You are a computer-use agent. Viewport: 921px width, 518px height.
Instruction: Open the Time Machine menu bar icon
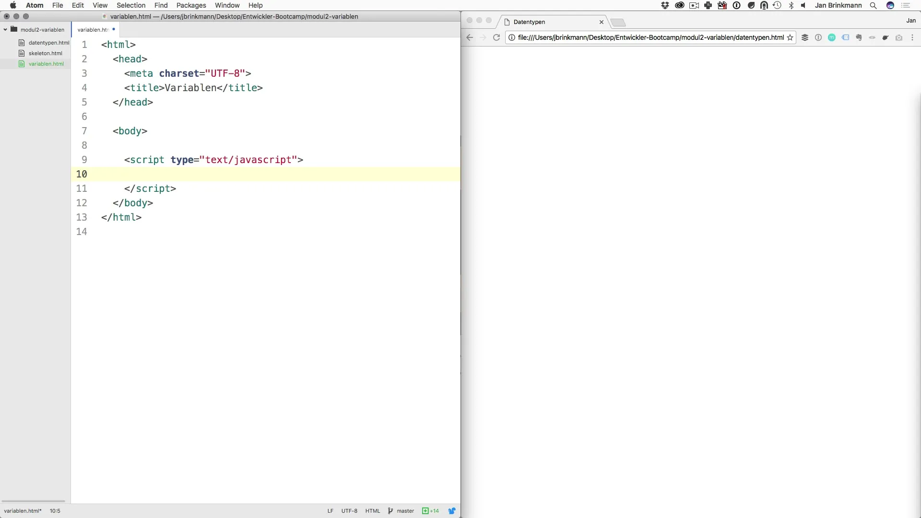click(x=777, y=5)
